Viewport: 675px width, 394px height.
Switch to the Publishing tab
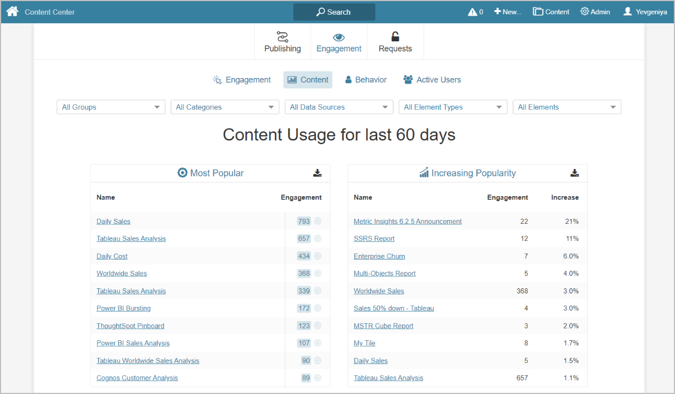click(282, 42)
